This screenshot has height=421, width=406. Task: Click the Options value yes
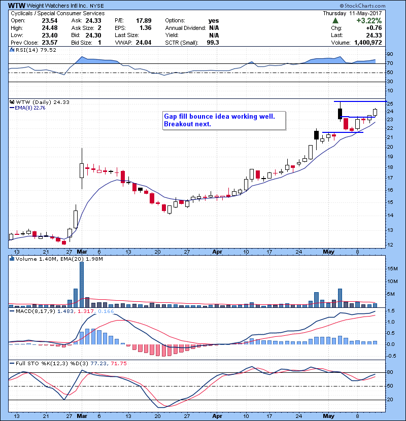[x=214, y=21]
